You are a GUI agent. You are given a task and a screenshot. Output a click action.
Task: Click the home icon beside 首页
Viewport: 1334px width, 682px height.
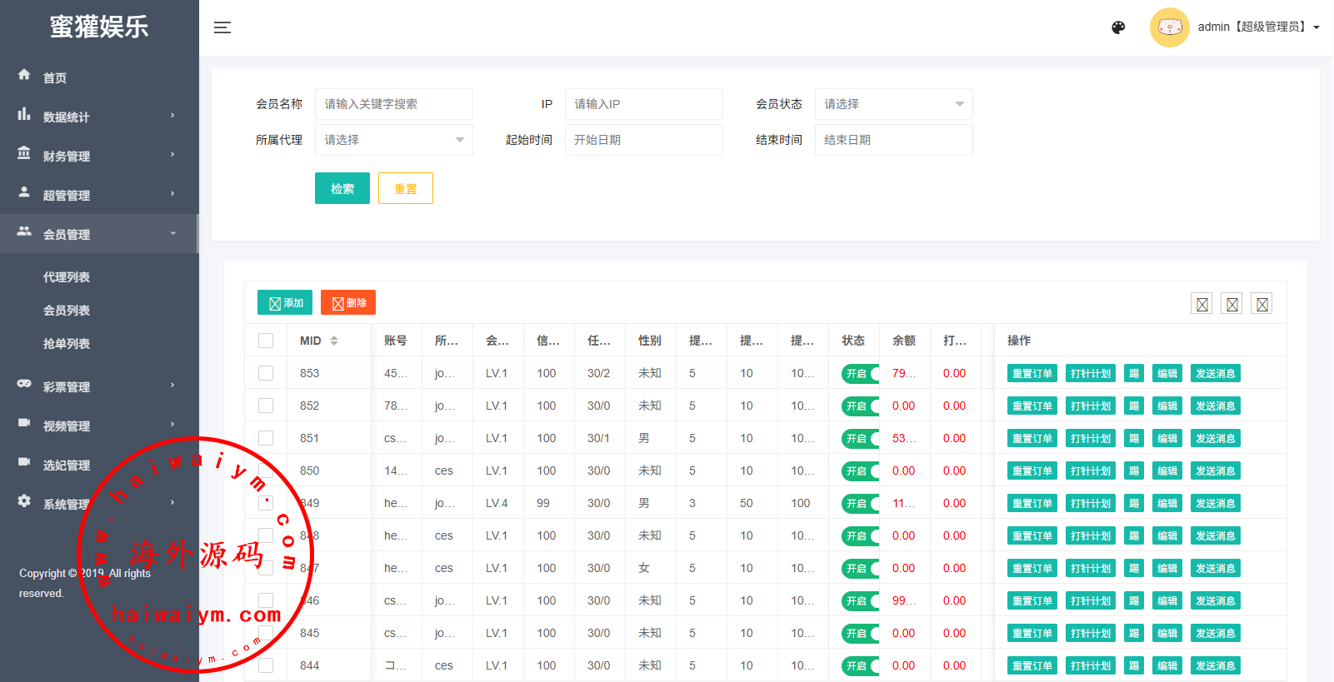[24, 75]
